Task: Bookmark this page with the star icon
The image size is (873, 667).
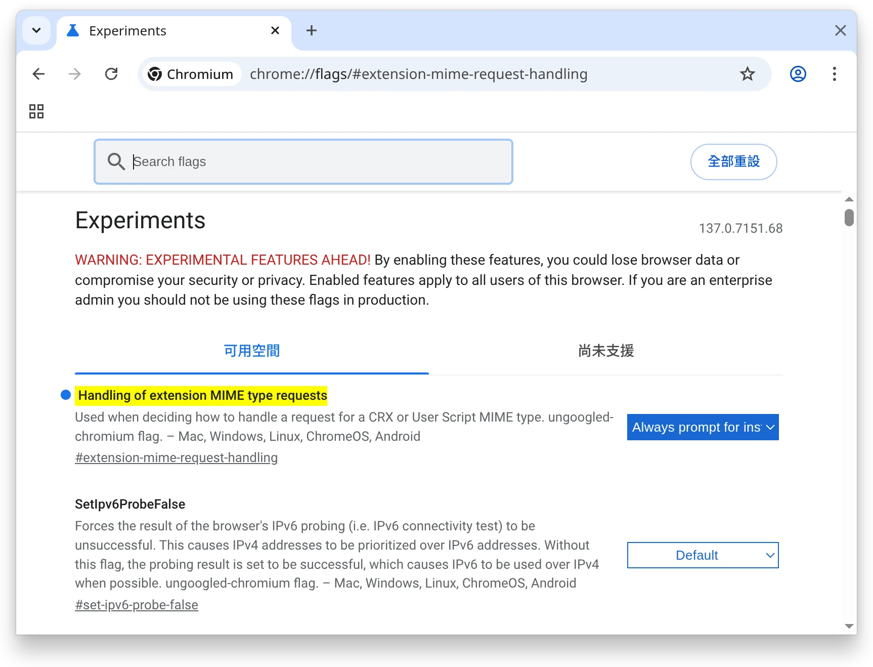Action: tap(747, 74)
